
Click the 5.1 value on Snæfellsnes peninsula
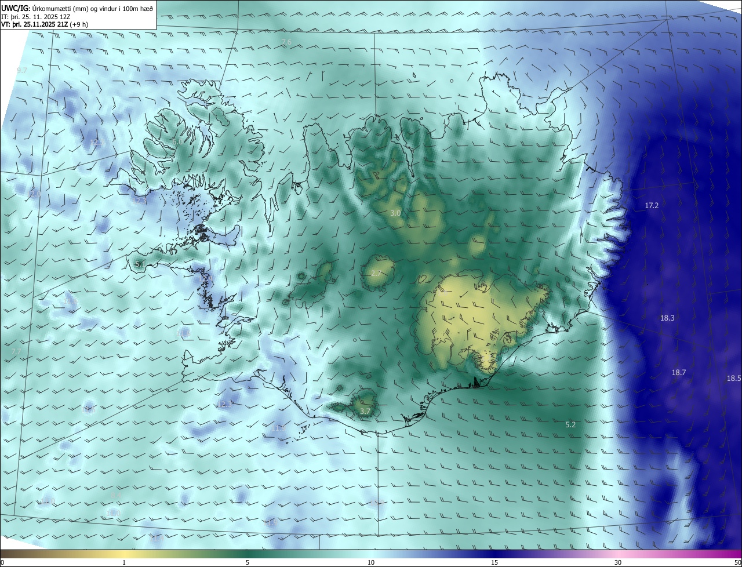point(139,264)
